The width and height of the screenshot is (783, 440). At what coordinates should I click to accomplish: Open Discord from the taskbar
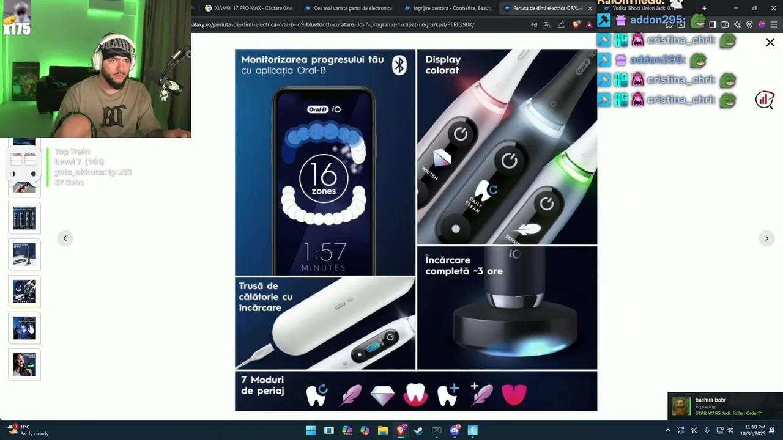pyautogui.click(x=455, y=430)
